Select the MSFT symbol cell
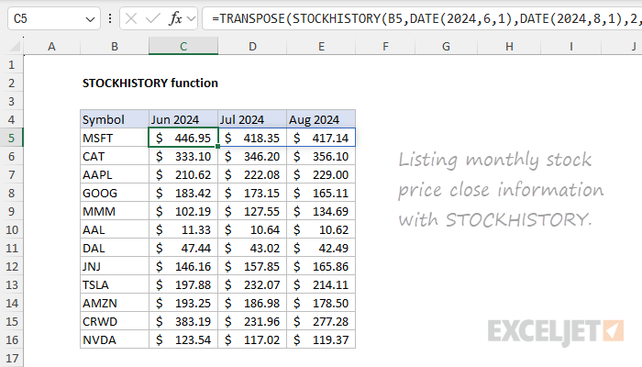642x367 pixels. click(x=115, y=138)
